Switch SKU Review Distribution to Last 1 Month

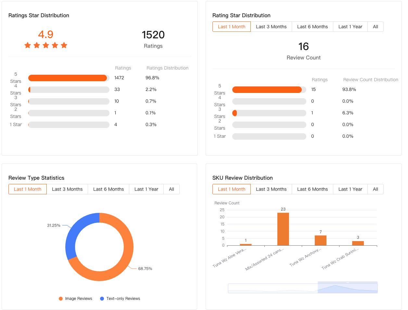[x=232, y=189]
